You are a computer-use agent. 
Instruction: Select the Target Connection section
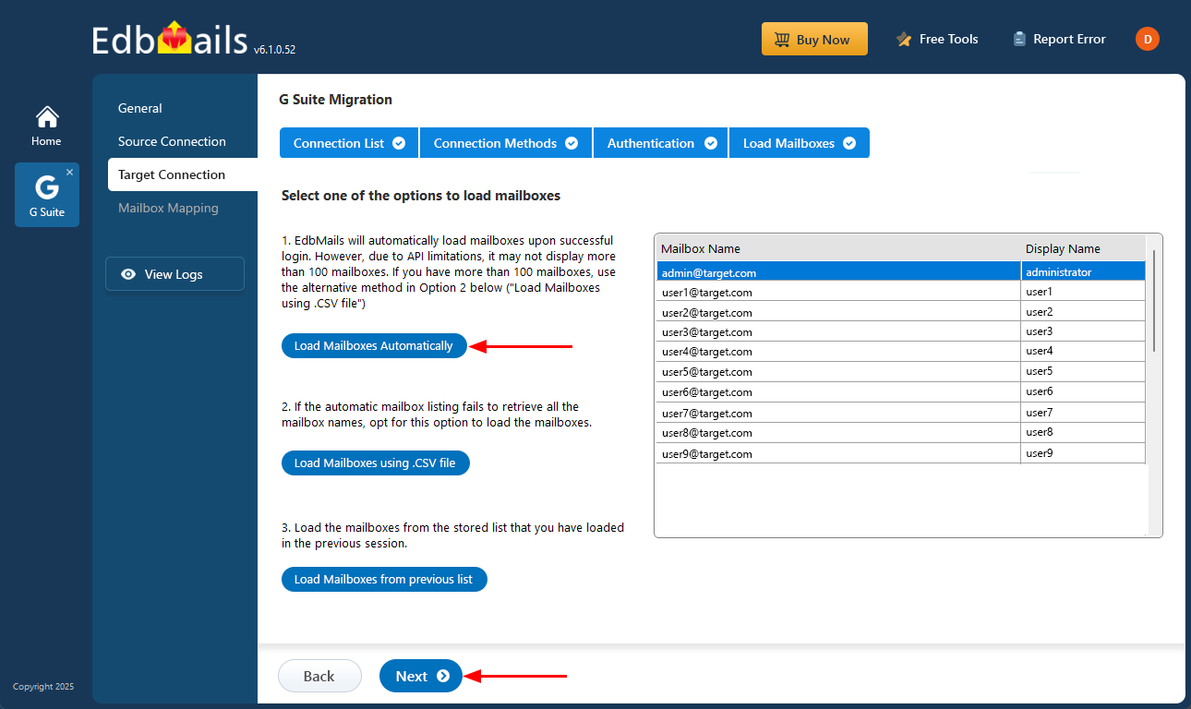(172, 174)
